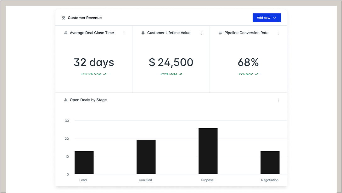Click the bar chart icon beside Open Deals by Stage
This screenshot has width=342, height=193.
coord(66,100)
